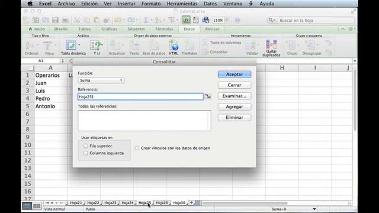Click the horizontal scrollbar at the bottom
379x213 pixels.
click(245, 203)
